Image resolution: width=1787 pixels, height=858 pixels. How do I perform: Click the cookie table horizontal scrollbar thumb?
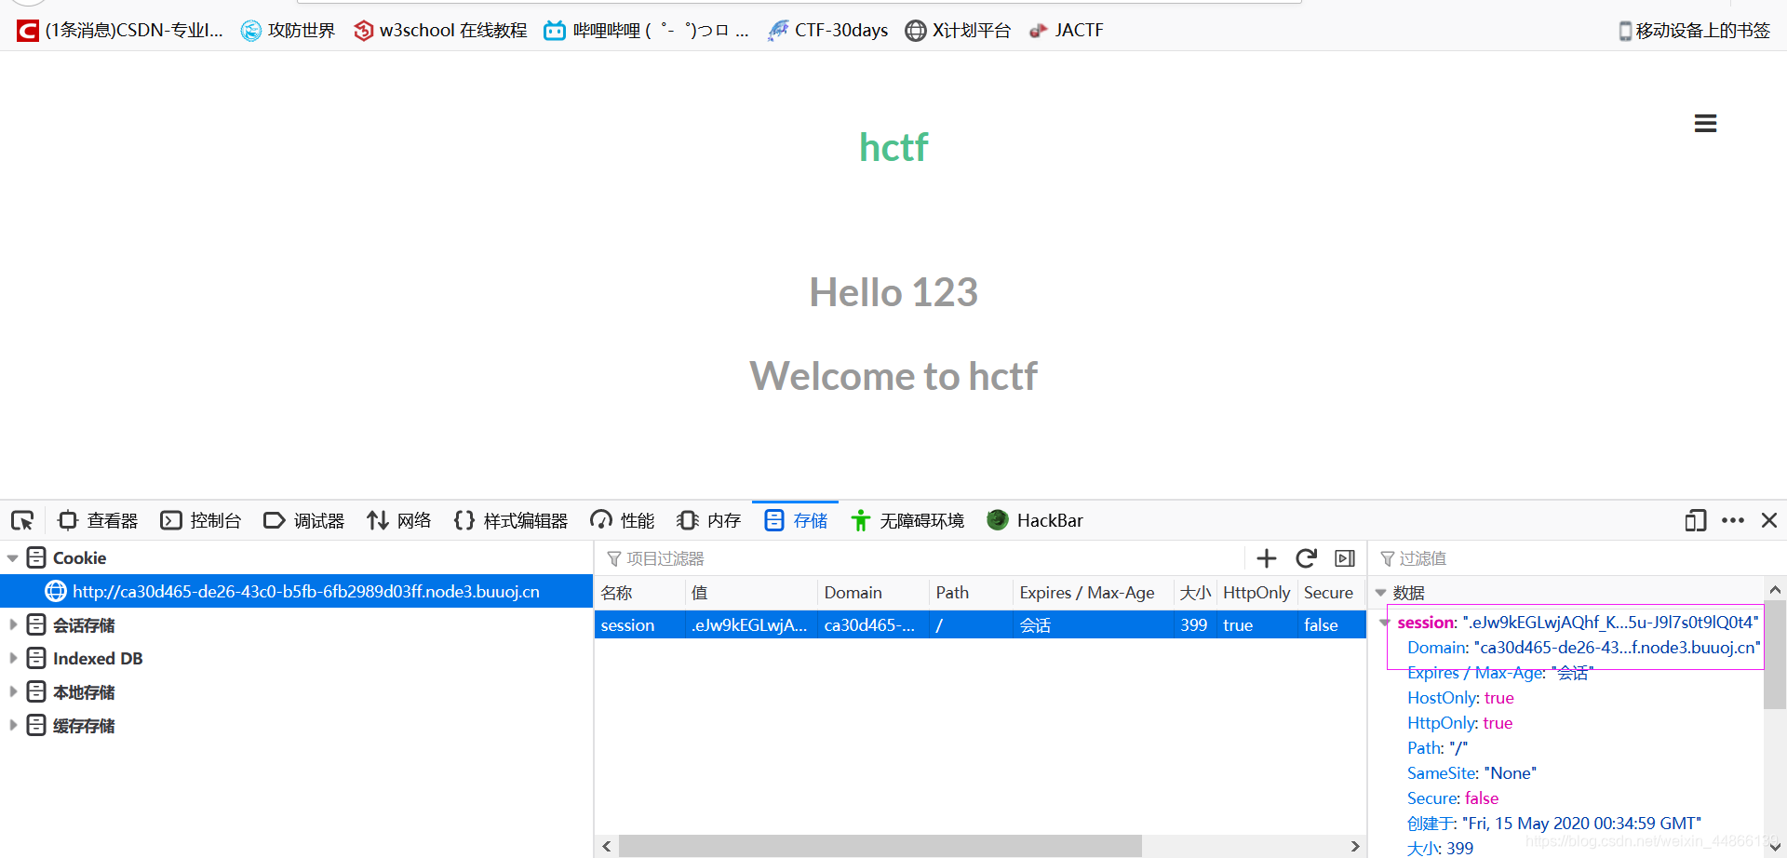click(880, 846)
